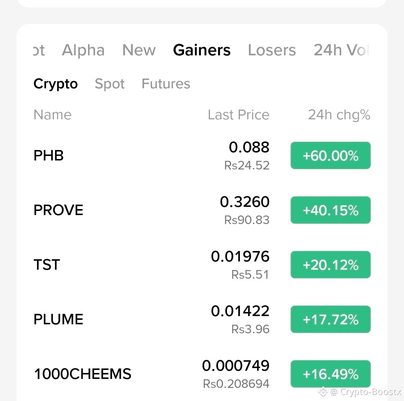The image size is (404, 401).
Task: Tap the +20.12% change badge
Action: 331,265
